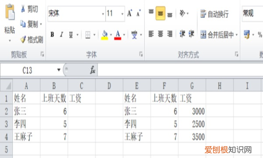Screen dimensions: 263x158
Task: Increase font size with the large A icon
Action: click(x=129, y=13)
